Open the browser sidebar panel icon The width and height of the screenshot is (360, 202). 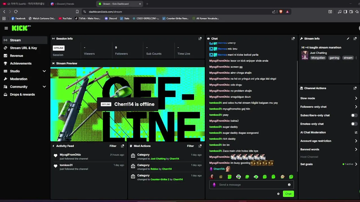tap(345, 12)
